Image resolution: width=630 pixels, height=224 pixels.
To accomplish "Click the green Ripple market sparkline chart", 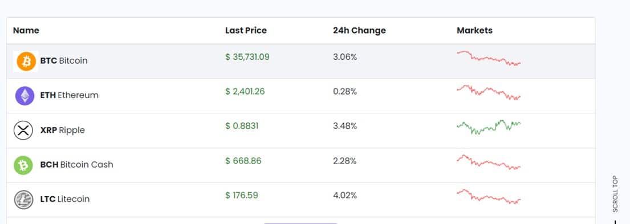I will click(x=489, y=127).
